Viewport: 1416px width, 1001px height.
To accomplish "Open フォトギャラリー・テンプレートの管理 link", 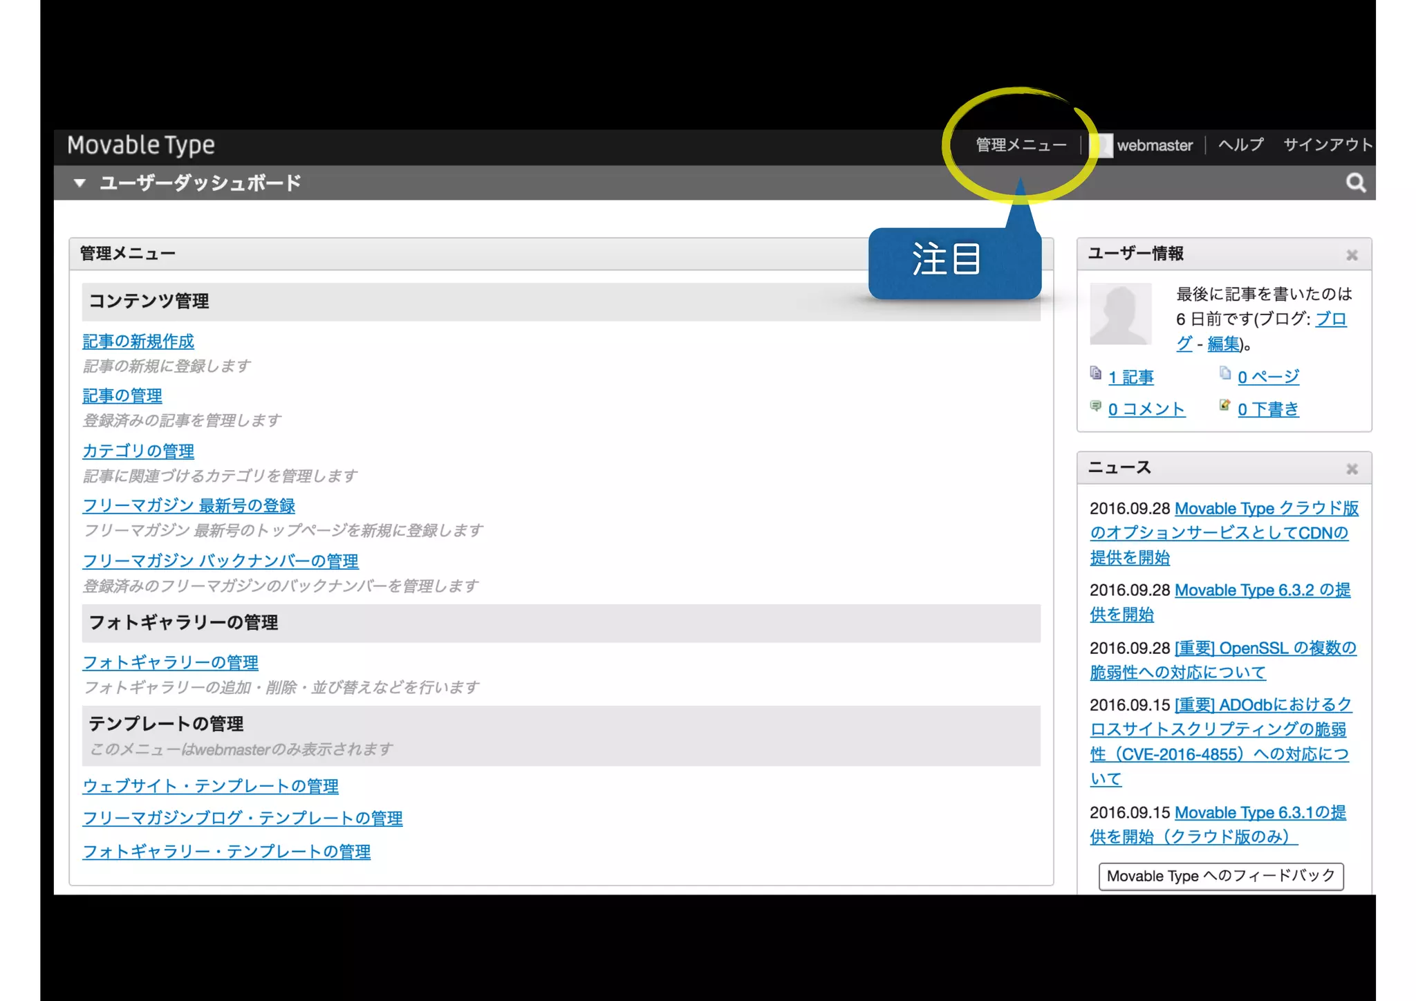I will (227, 852).
